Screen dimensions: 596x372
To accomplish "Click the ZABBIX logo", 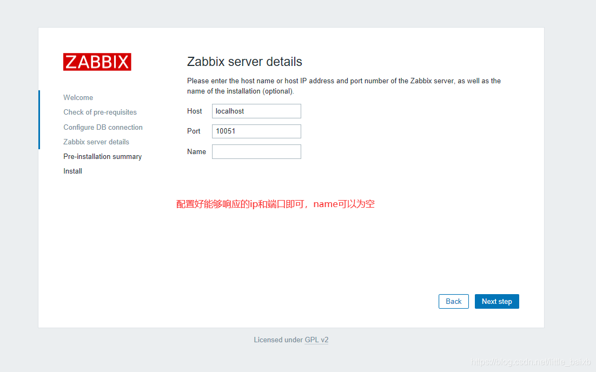I will click(97, 62).
